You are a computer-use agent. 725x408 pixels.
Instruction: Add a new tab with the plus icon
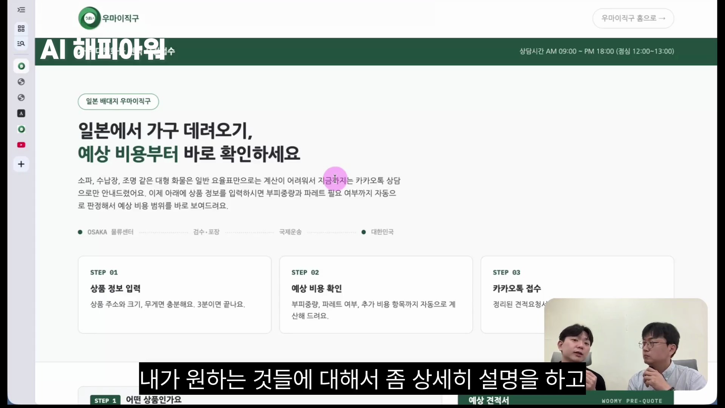click(21, 164)
